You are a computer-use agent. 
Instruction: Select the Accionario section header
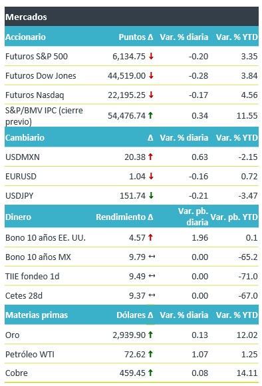click(132, 37)
